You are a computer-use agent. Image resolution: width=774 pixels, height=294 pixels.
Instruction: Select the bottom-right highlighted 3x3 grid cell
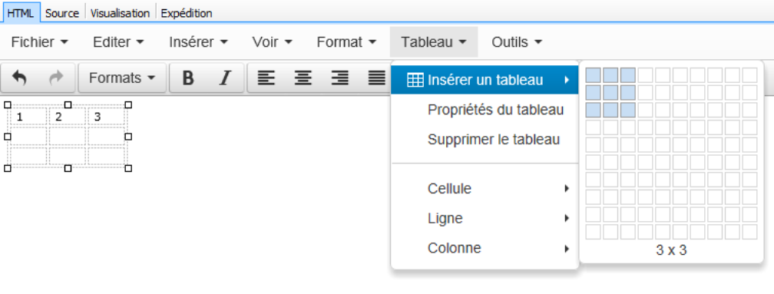(628, 110)
